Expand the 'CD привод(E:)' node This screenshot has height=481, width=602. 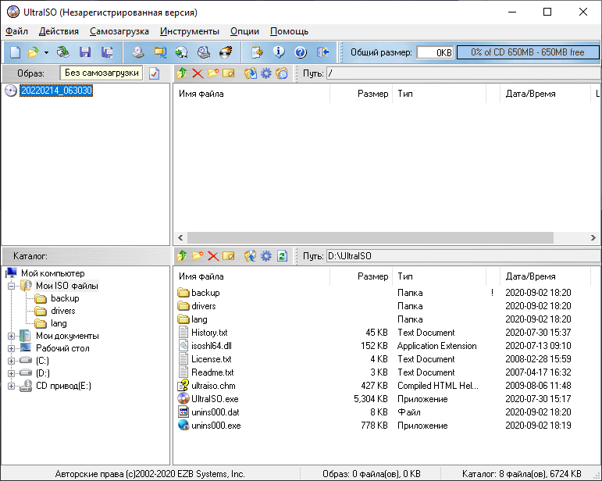[11, 387]
